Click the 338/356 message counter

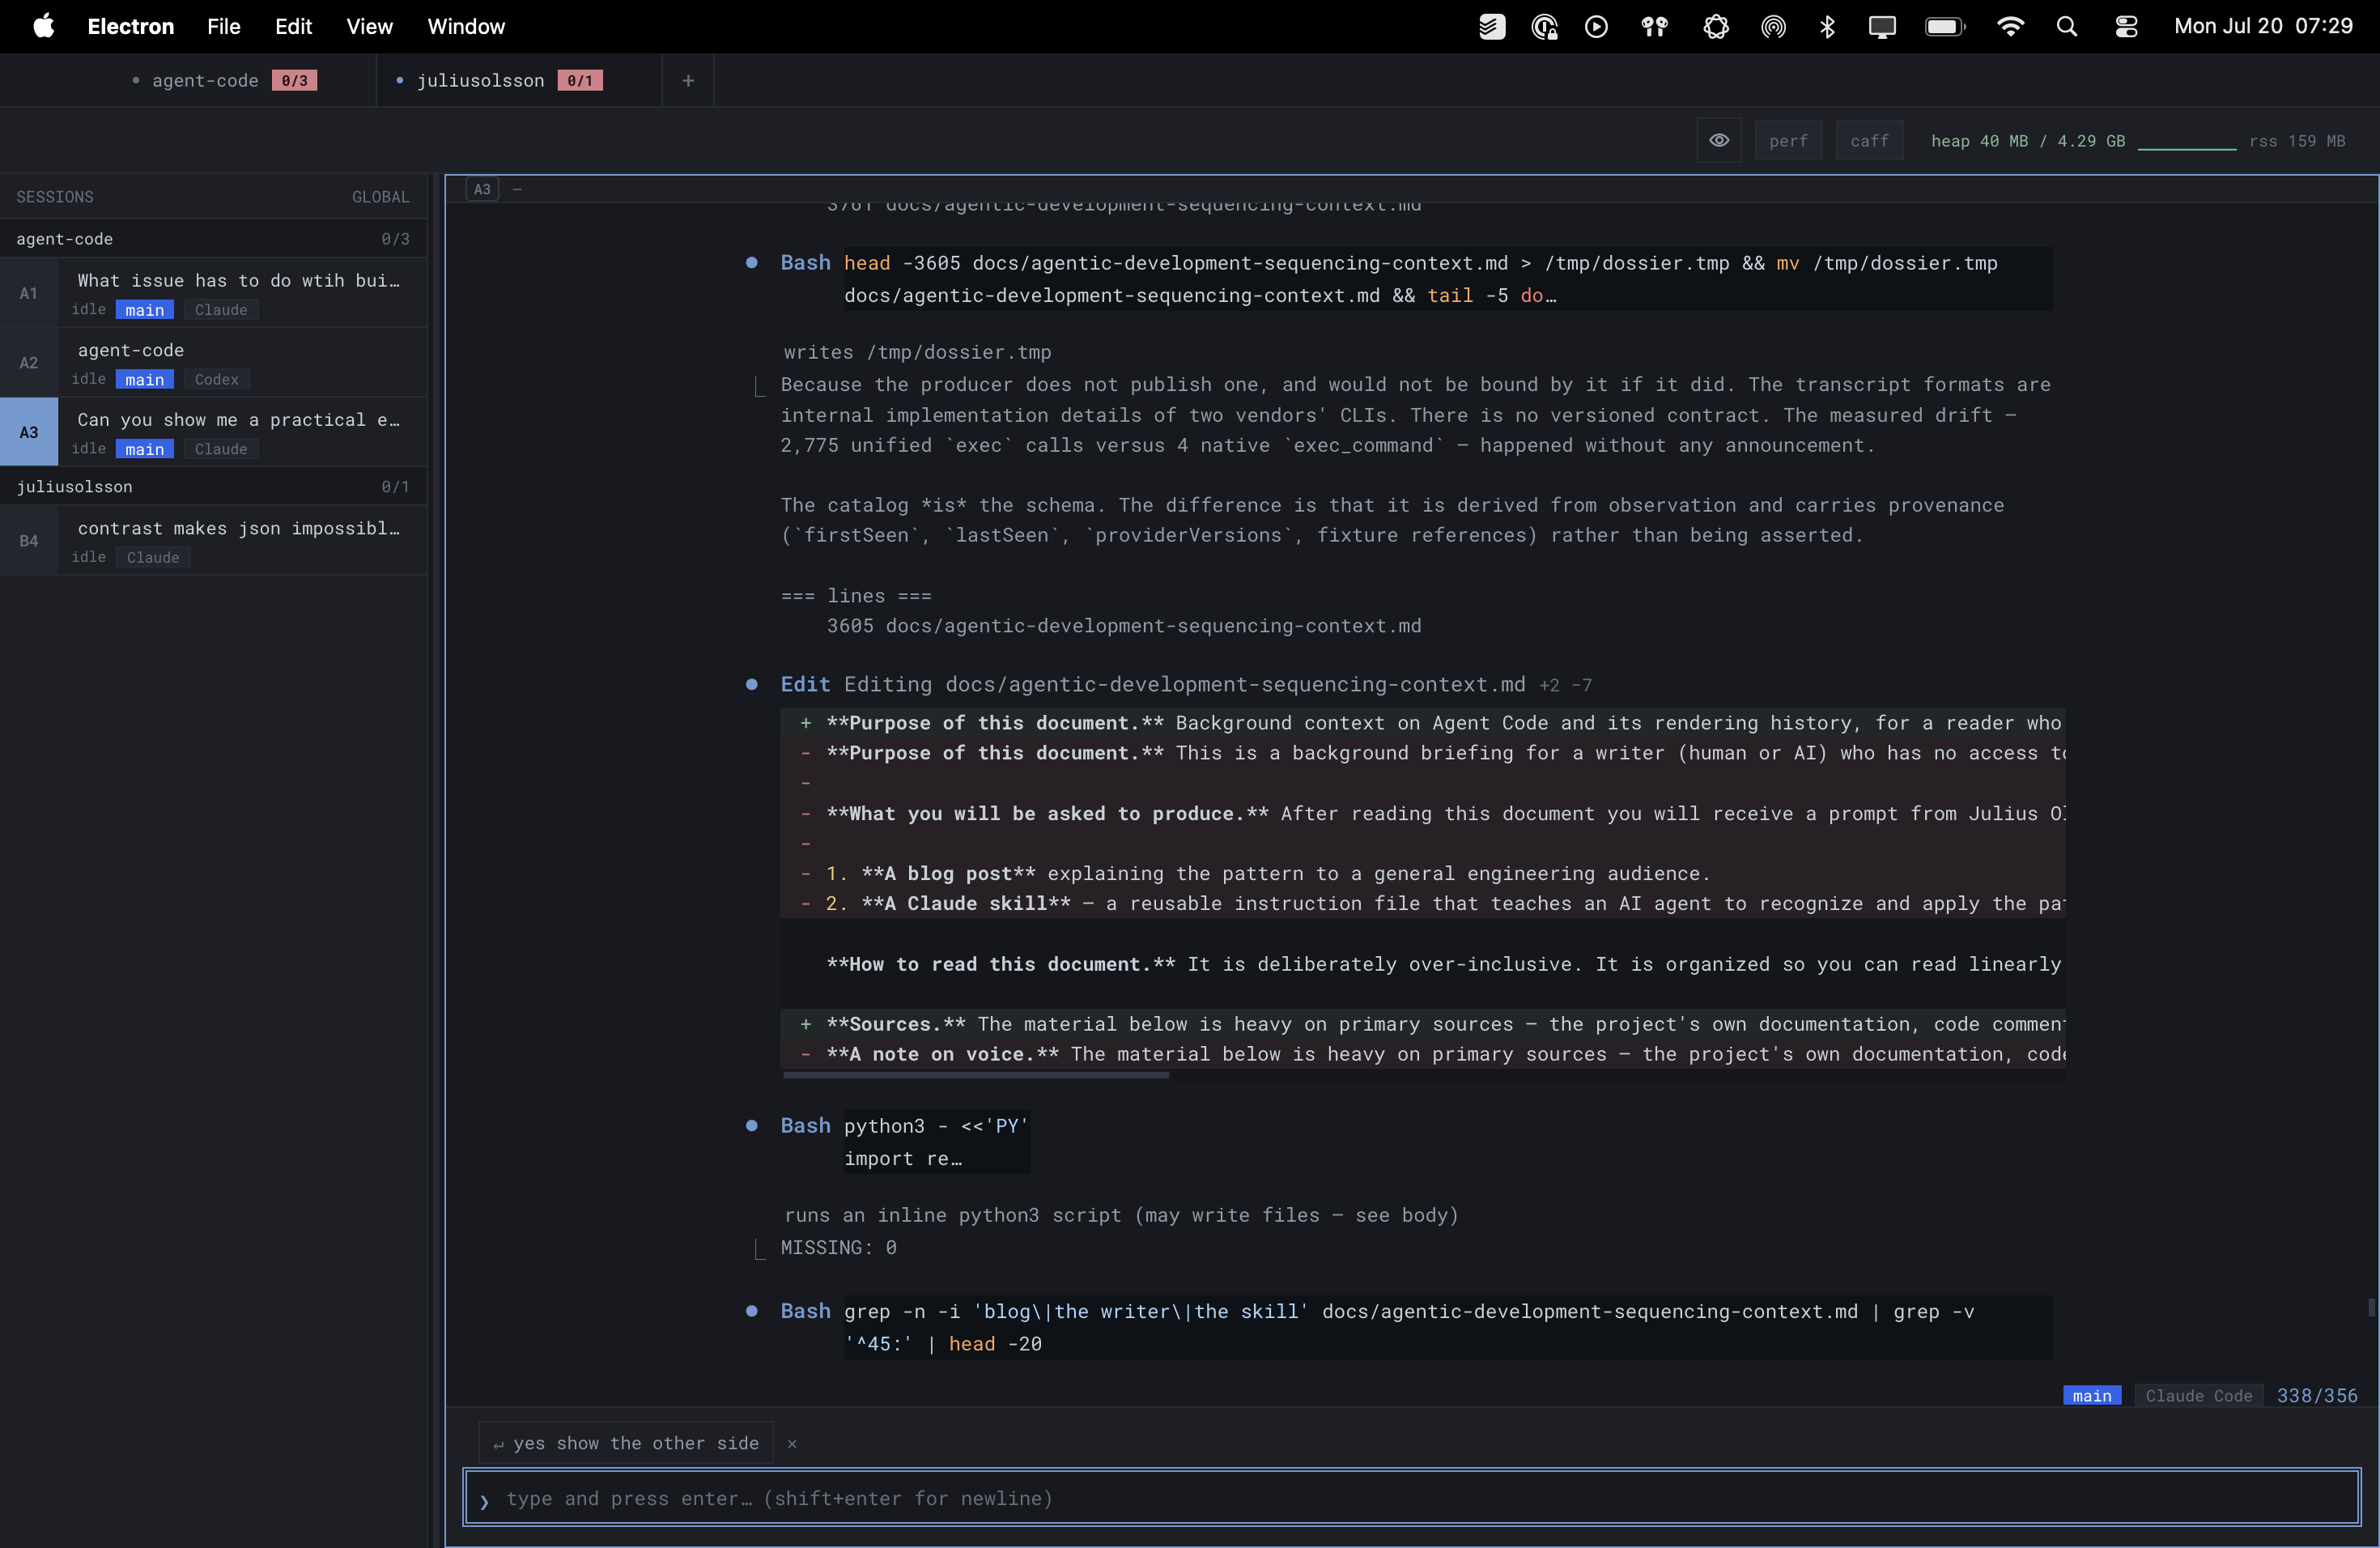pos(2317,1396)
